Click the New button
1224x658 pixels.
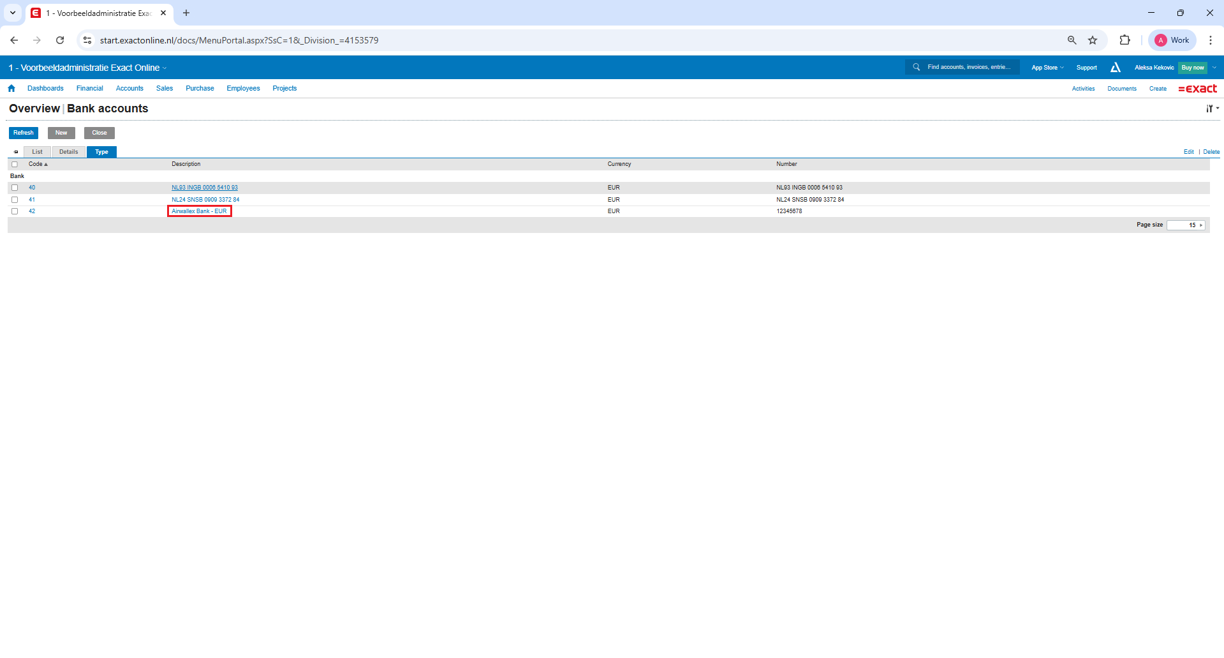61,133
